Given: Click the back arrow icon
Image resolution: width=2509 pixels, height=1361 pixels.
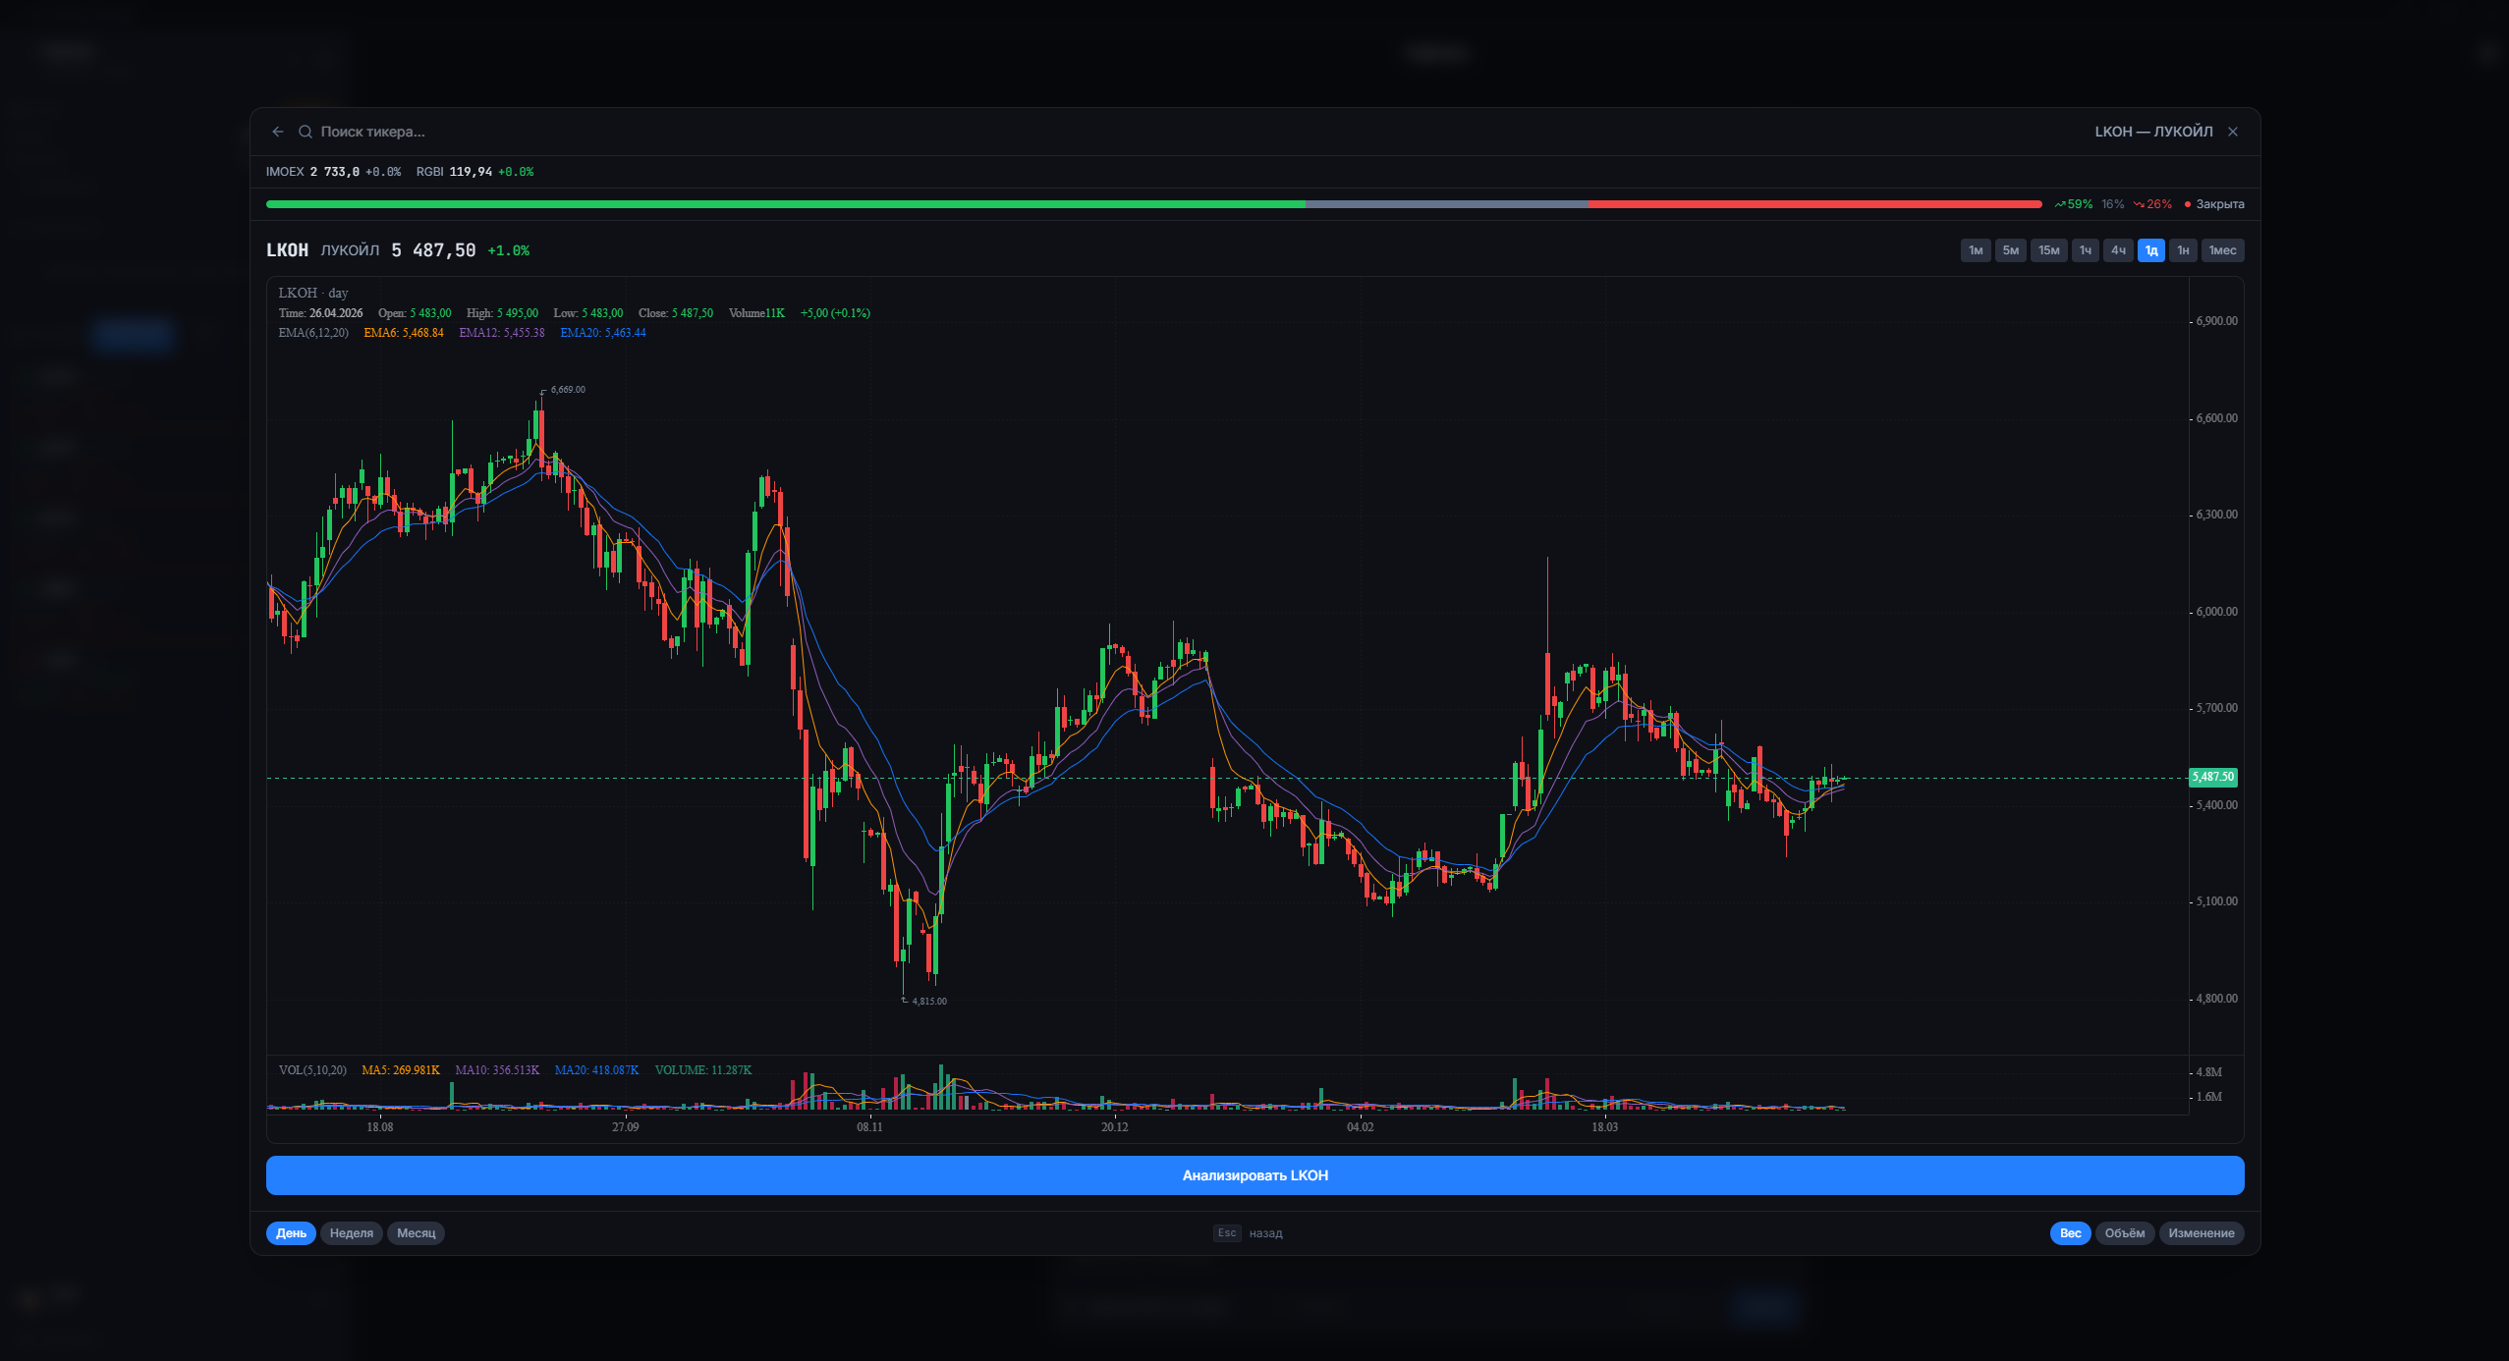Looking at the screenshot, I should click(278, 132).
